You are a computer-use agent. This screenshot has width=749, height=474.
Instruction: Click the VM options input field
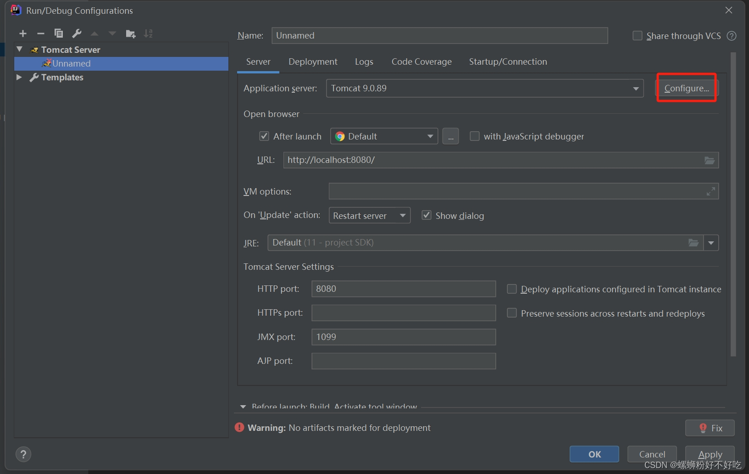point(523,191)
